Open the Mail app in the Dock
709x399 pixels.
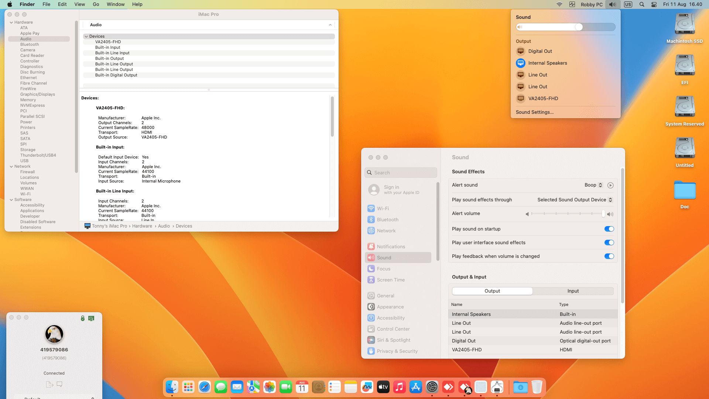click(x=237, y=387)
